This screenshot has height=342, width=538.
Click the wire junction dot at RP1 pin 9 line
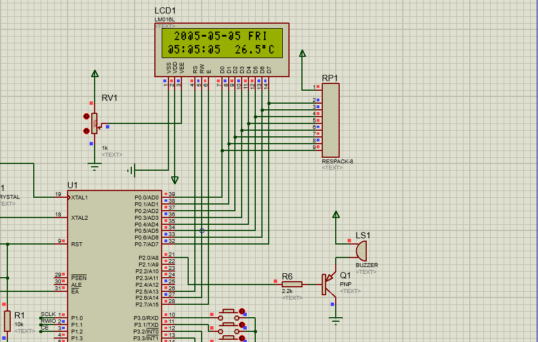222,150
